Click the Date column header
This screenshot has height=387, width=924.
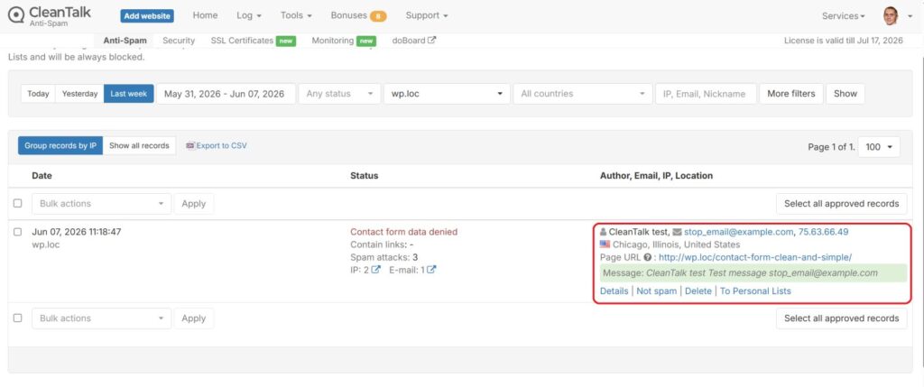[x=42, y=176]
